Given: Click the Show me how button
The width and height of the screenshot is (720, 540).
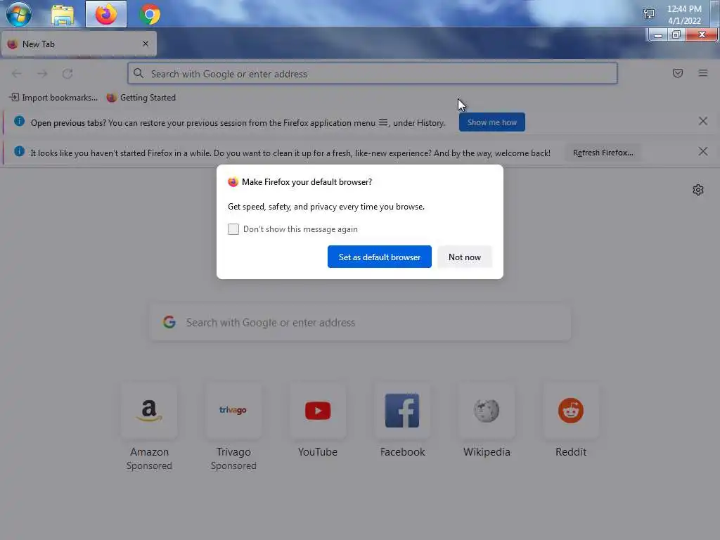Looking at the screenshot, I should coord(491,122).
